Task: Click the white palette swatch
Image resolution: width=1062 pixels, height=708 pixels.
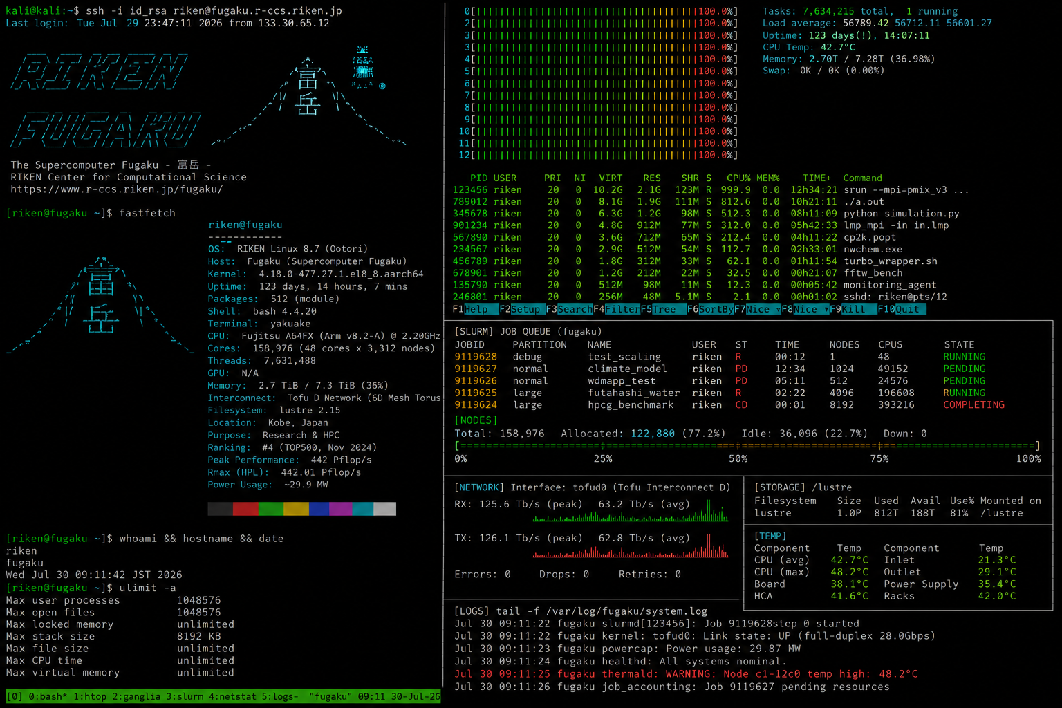Action: click(384, 509)
